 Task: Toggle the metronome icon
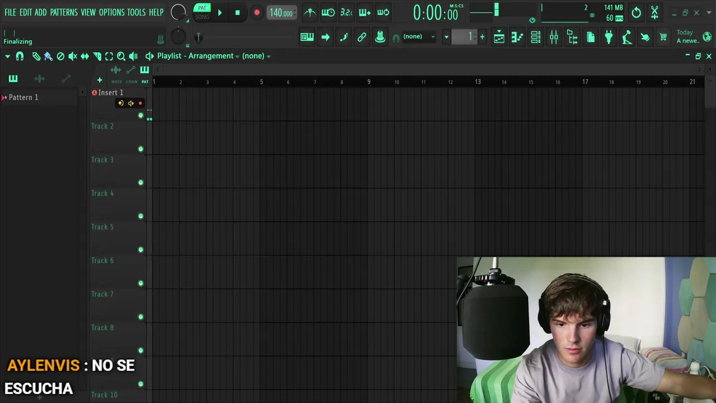(309, 12)
